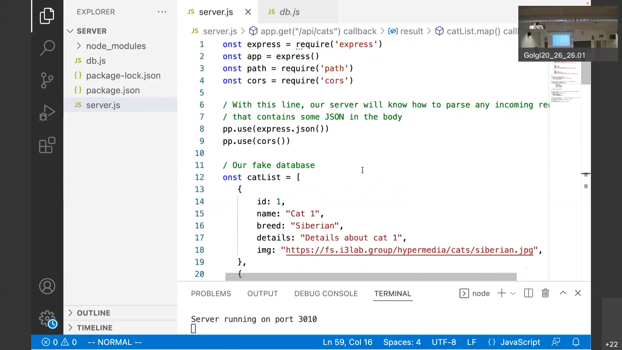Open the Extensions view

click(x=47, y=145)
